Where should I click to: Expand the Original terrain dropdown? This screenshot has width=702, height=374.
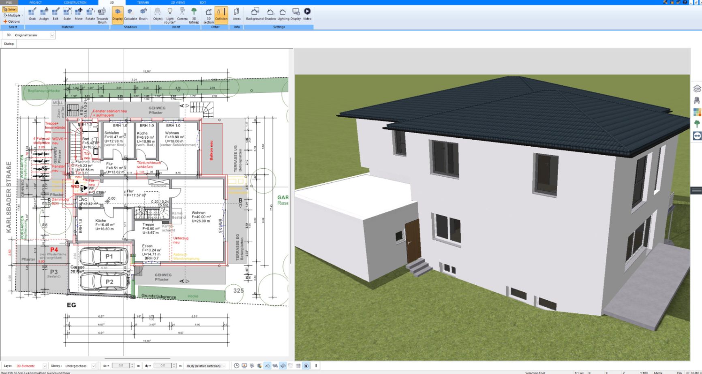pyautogui.click(x=52, y=35)
